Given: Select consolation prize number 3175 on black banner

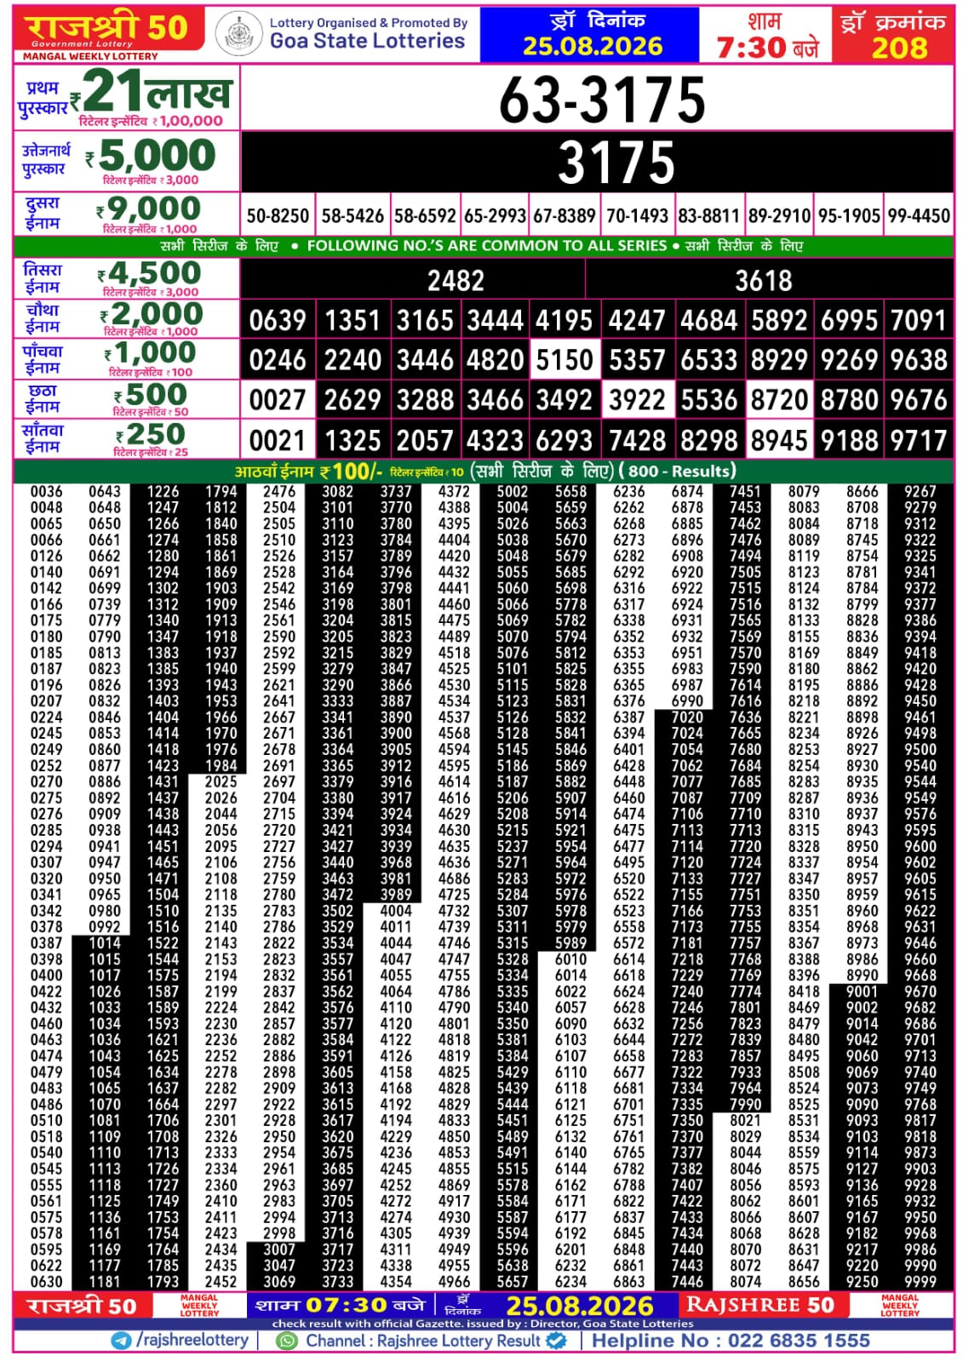Looking at the screenshot, I should (616, 162).
